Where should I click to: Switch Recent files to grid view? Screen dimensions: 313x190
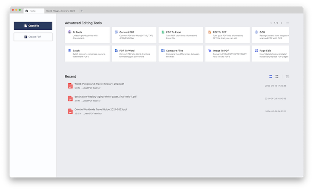277,76
